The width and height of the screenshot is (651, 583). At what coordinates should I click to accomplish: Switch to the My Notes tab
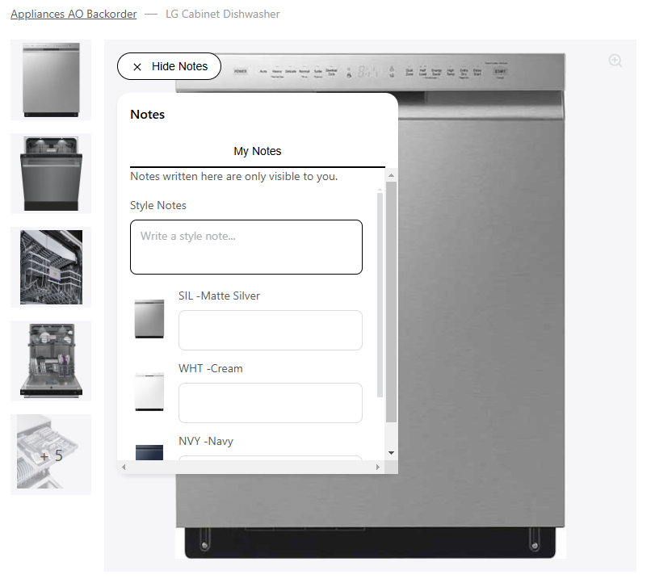tap(258, 151)
